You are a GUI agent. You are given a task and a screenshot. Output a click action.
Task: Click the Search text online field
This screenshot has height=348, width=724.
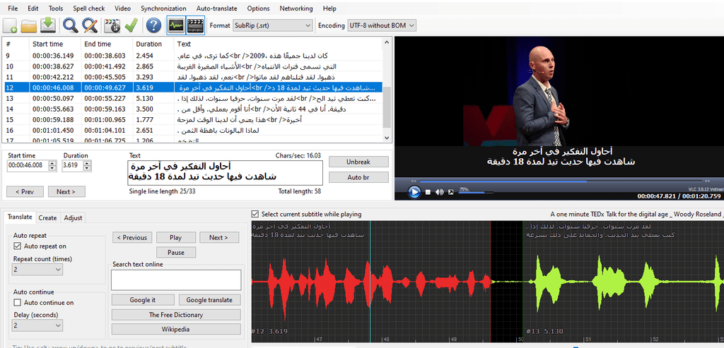[176, 280]
